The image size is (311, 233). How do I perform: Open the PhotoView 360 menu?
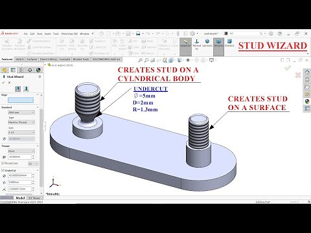point(69,34)
